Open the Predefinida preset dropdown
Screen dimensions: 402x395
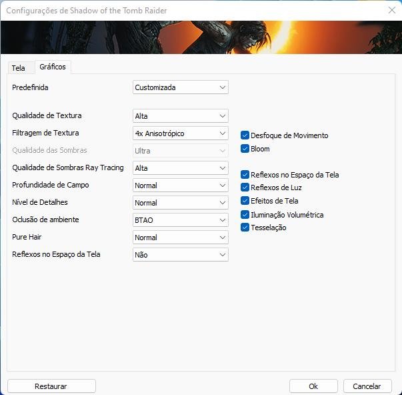pos(180,87)
